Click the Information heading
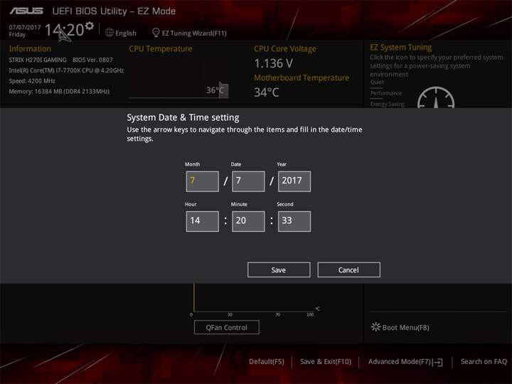The image size is (512, 384). pos(30,48)
